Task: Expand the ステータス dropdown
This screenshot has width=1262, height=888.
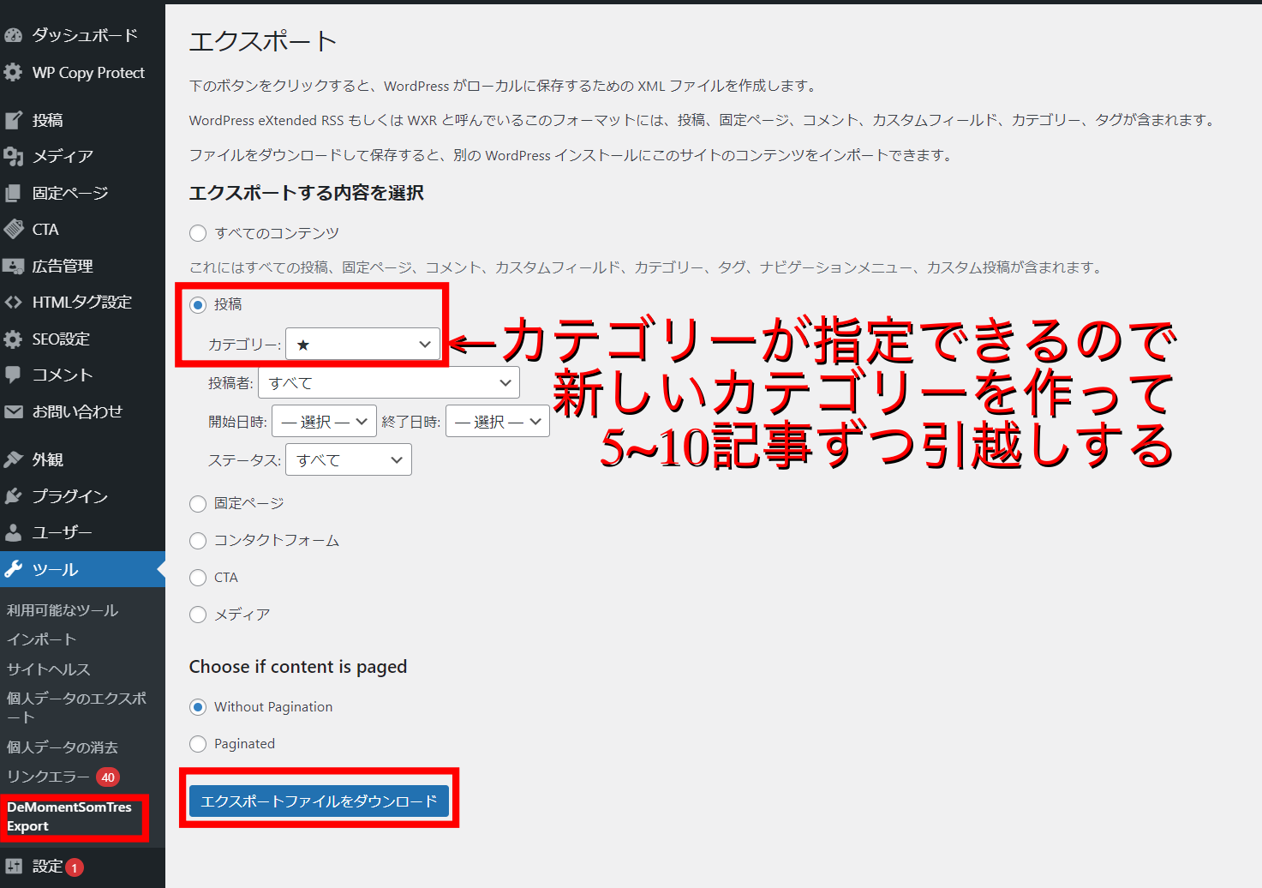Action: point(348,460)
